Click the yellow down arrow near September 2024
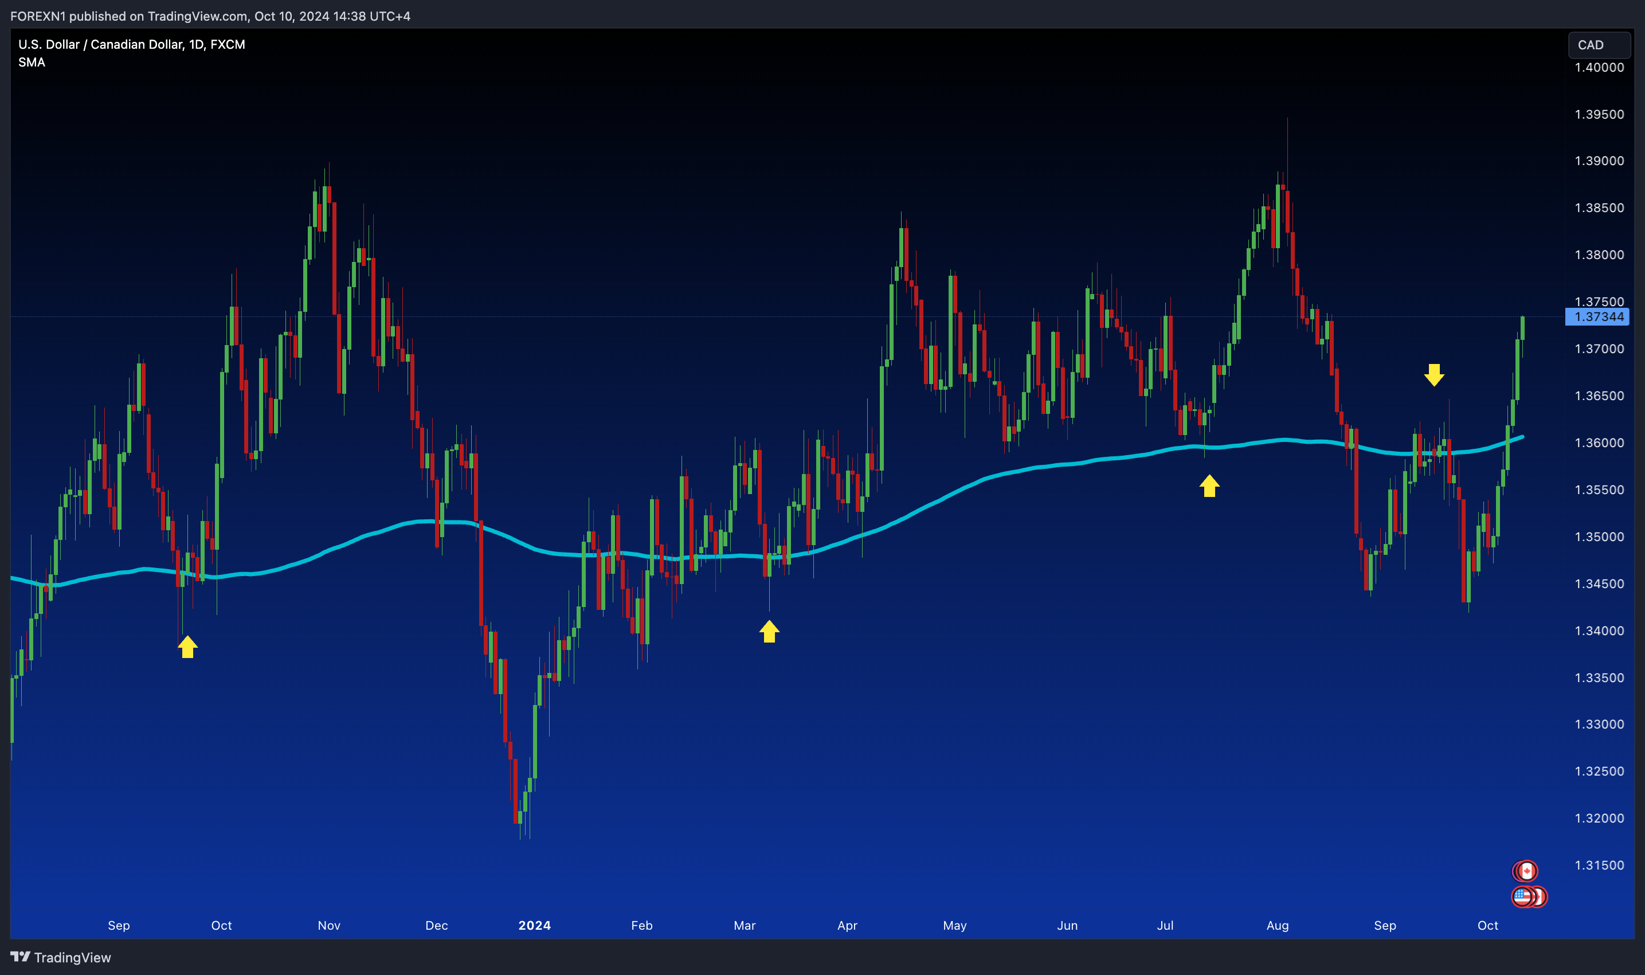The image size is (1645, 975). [1434, 374]
